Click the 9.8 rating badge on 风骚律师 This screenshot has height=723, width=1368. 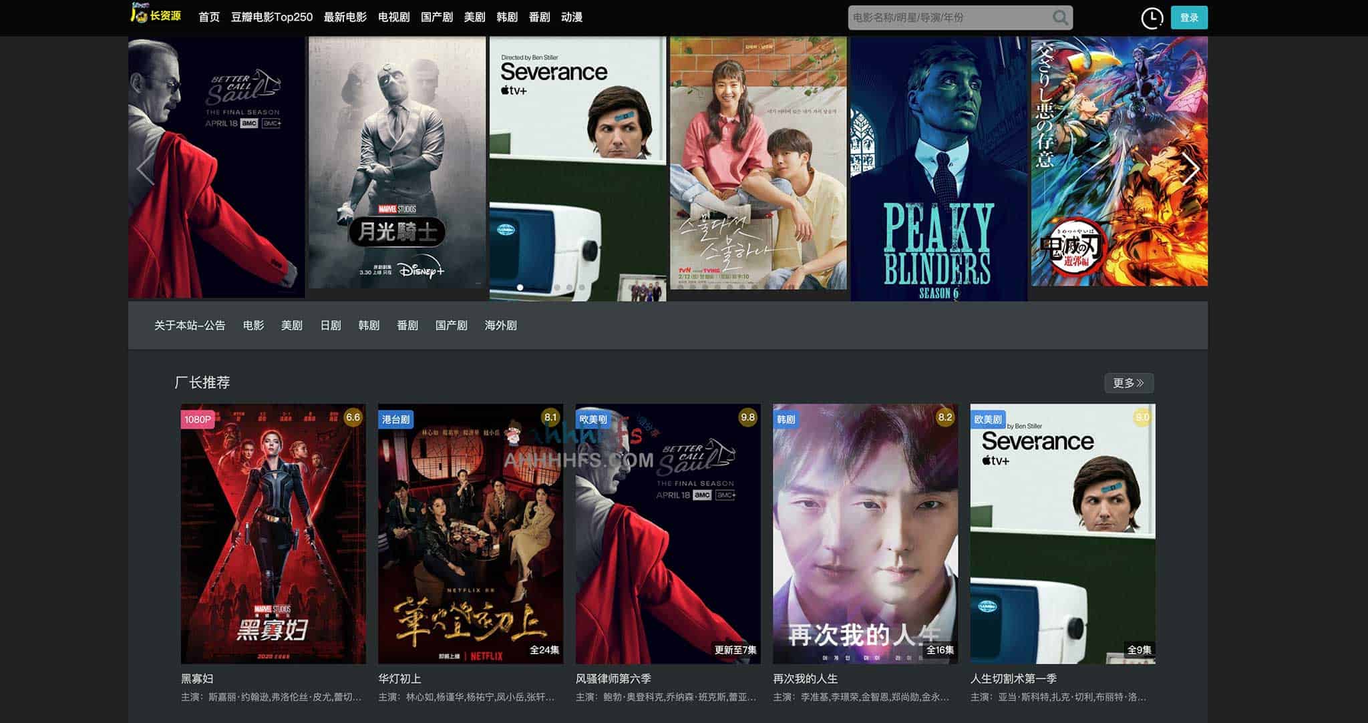click(747, 417)
